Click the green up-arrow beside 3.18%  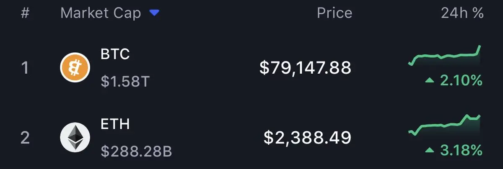click(x=429, y=150)
